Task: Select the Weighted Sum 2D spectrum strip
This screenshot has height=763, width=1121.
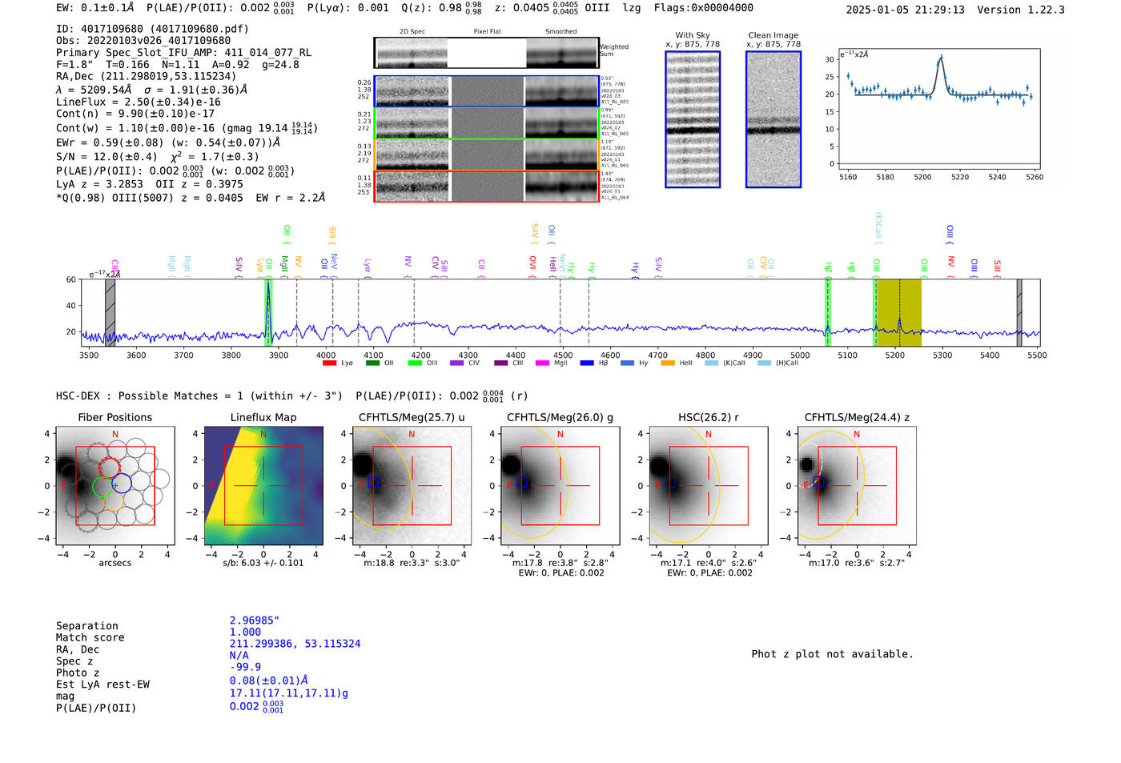Action: pos(487,53)
